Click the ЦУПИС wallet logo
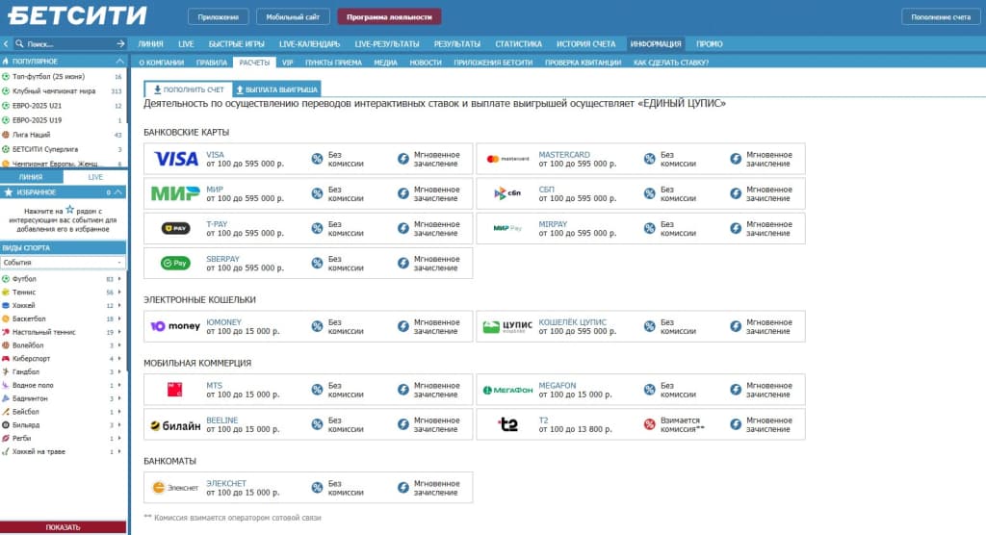This screenshot has width=986, height=535. [507, 326]
